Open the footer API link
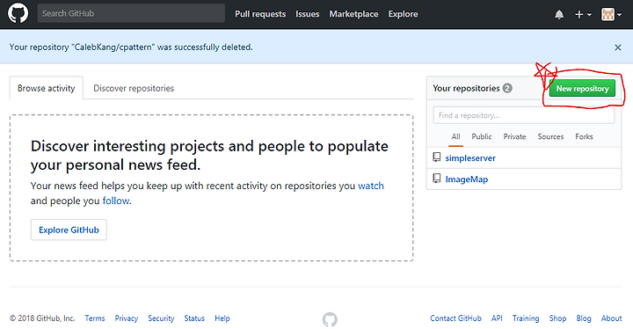The width and height of the screenshot is (633, 329). (x=497, y=318)
